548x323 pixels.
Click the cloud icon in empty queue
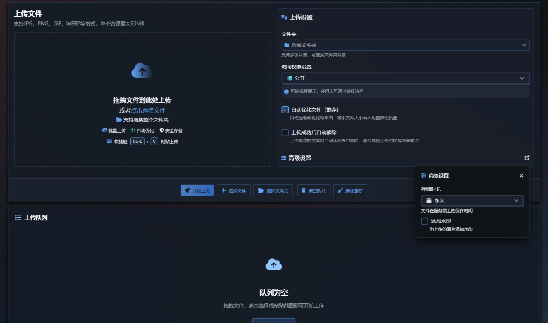tap(274, 265)
